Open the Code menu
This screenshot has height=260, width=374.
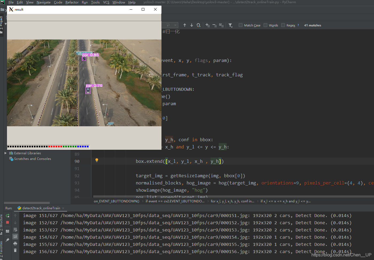[x=58, y=2]
